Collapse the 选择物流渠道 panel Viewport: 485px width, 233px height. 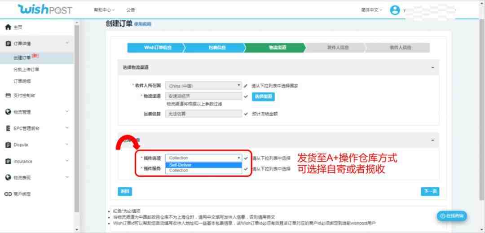pos(433,67)
